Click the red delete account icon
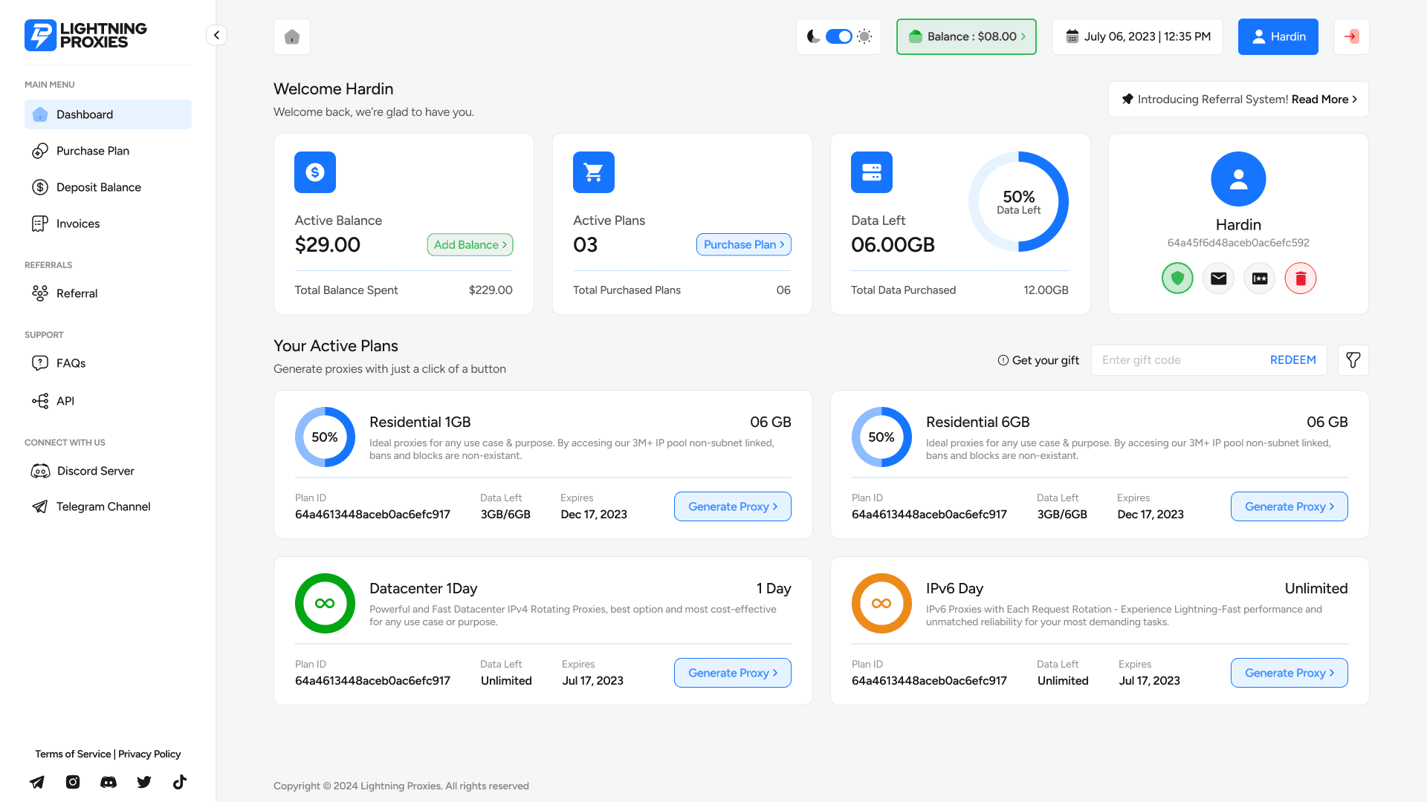The height and width of the screenshot is (802, 1427). [x=1301, y=278]
